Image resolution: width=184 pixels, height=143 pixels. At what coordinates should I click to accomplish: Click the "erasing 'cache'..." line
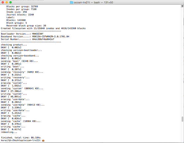[13, 116]
